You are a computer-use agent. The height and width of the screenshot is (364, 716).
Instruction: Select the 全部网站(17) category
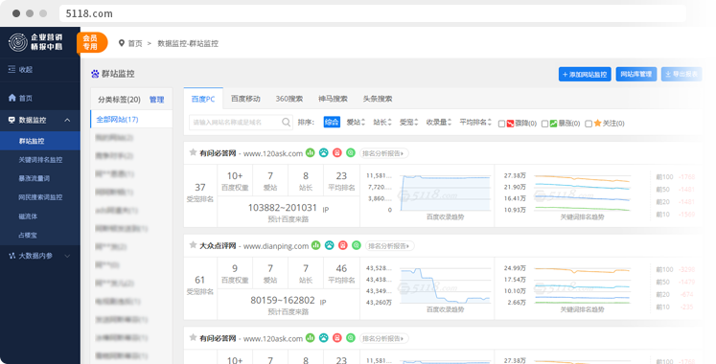[x=131, y=119]
